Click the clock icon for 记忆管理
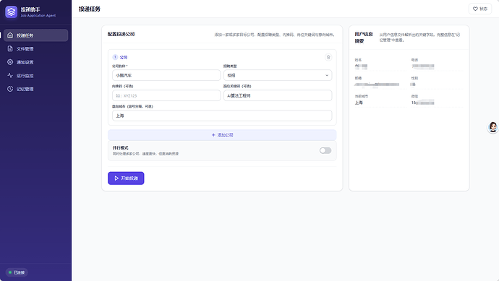 point(10,89)
